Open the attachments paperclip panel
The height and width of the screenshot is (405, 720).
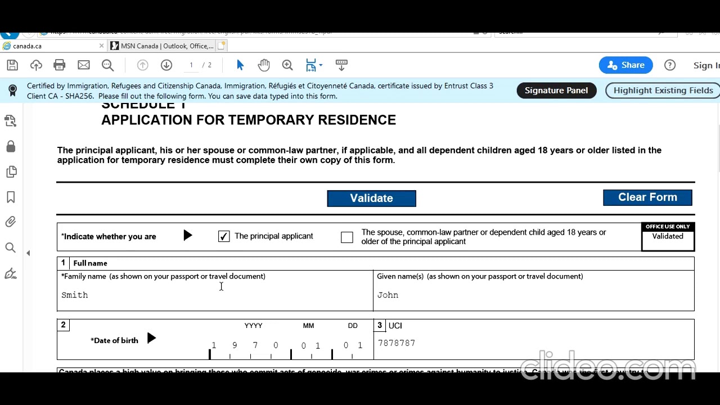[11, 222]
